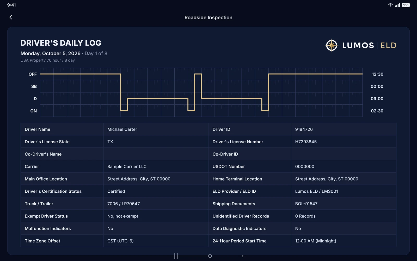417x261 pixels.
Task: Tap the back arrow in the header
Action: coord(11,17)
